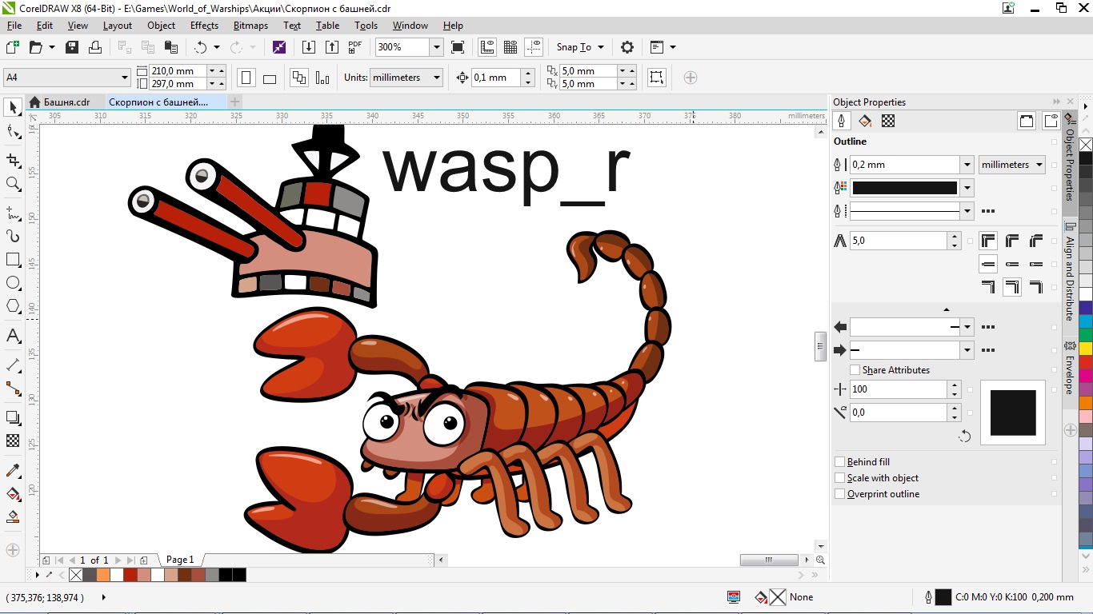Open the Bitmaps menu

point(250,26)
